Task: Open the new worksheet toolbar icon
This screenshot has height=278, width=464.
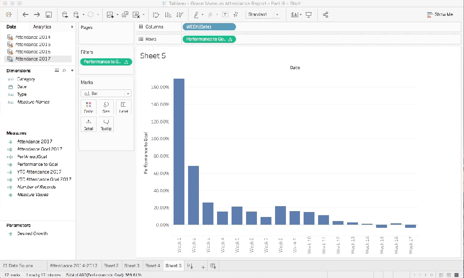Action: point(110,14)
